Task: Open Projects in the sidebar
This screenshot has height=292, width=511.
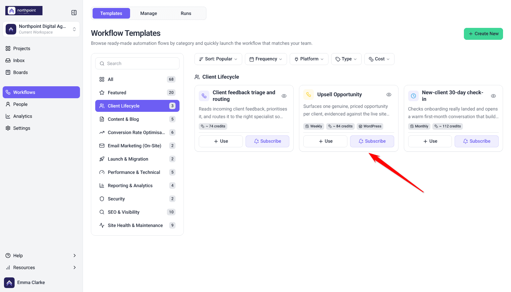Action: (x=41, y=48)
